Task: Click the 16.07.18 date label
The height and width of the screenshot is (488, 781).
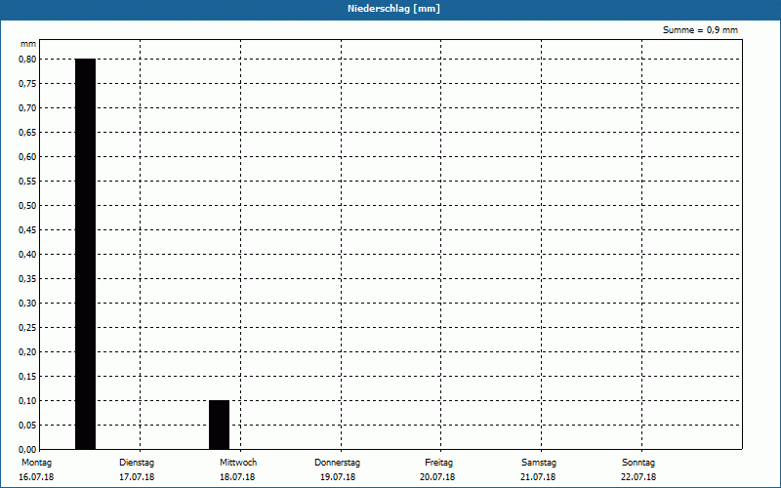Action: click(36, 477)
